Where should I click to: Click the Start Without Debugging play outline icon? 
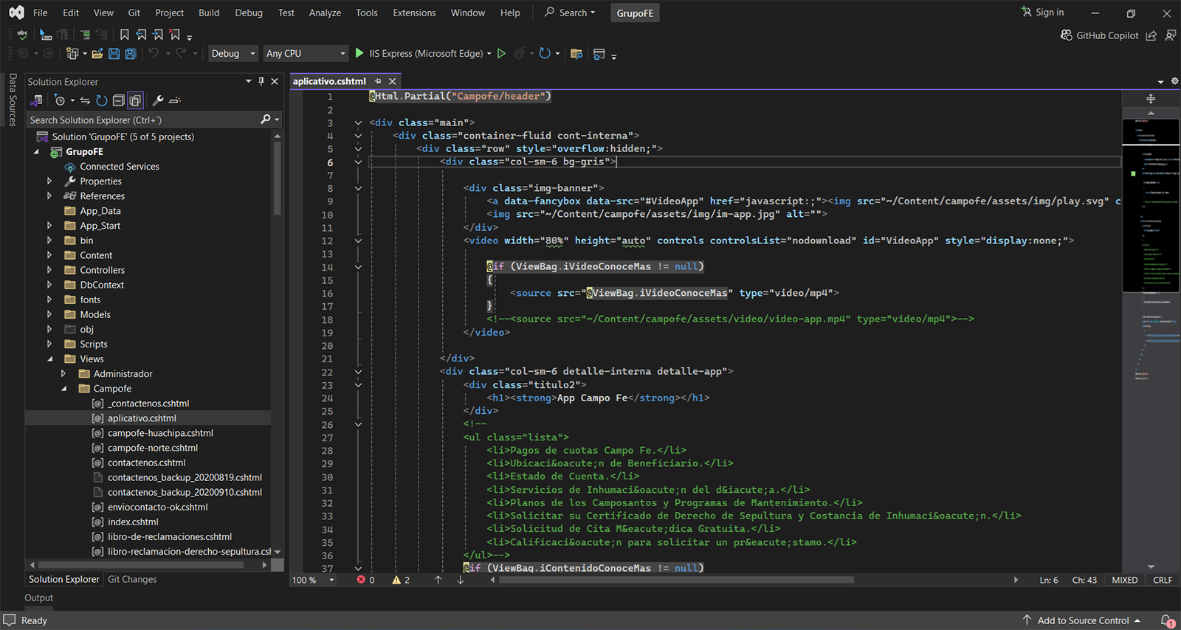click(x=501, y=54)
